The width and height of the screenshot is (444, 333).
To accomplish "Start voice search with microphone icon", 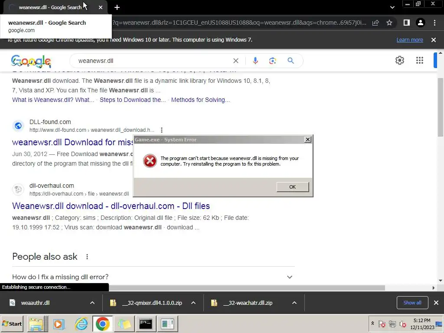I will [x=255, y=61].
